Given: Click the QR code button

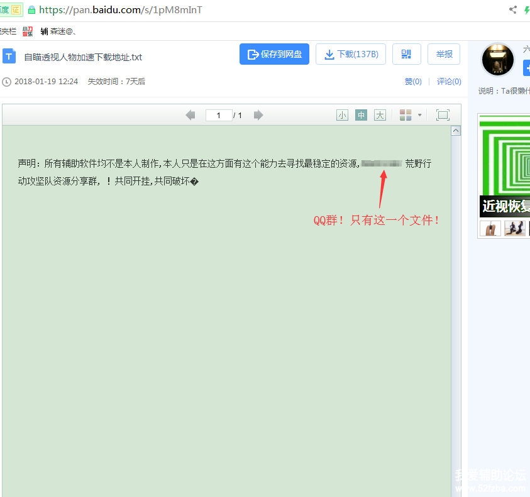Looking at the screenshot, I should tap(406, 54).
